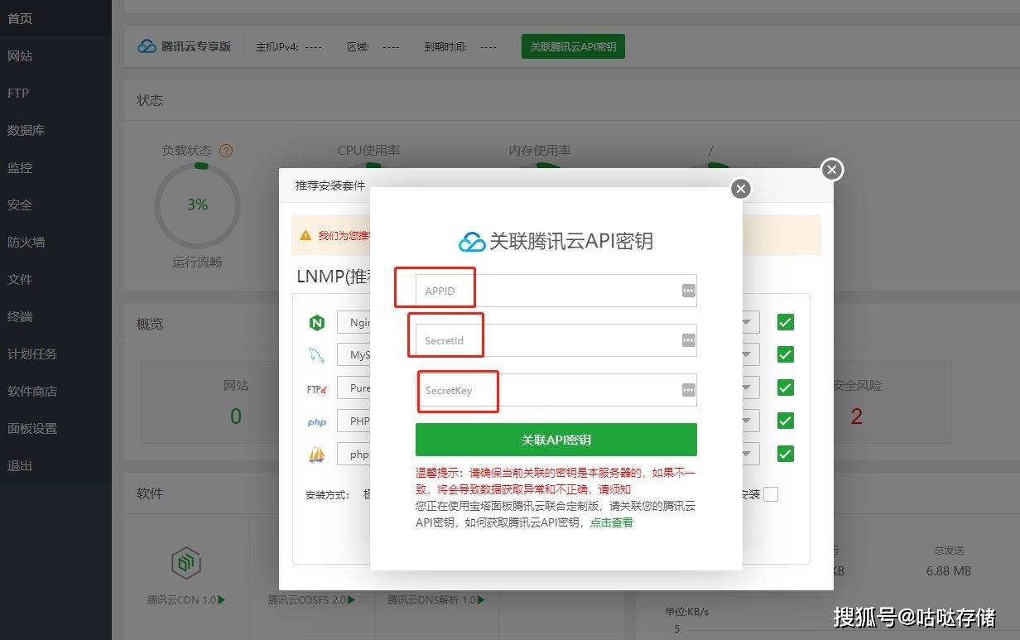
Task: Click the top bar 关联腾讯云API密钥 button
Action: (x=573, y=46)
